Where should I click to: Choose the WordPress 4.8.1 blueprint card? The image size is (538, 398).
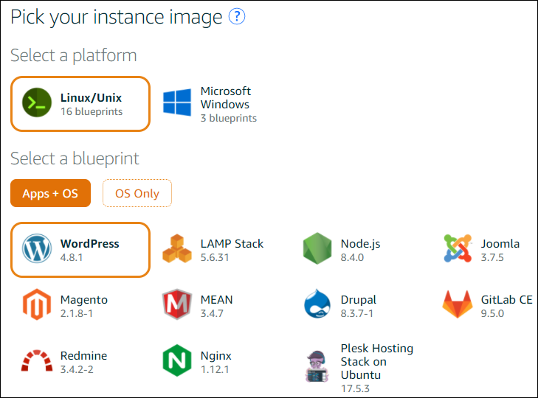[x=80, y=250]
